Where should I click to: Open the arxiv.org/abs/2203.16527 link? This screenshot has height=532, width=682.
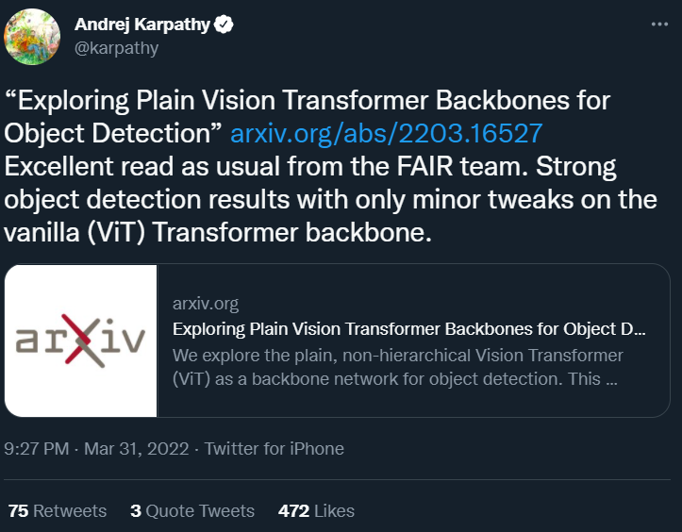pyautogui.click(x=400, y=132)
